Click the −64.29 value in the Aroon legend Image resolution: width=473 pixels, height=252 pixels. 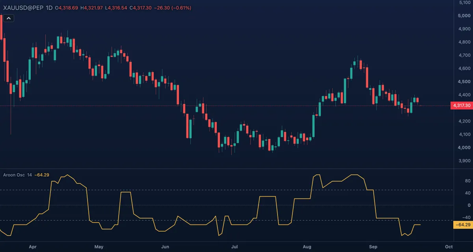pos(42,175)
